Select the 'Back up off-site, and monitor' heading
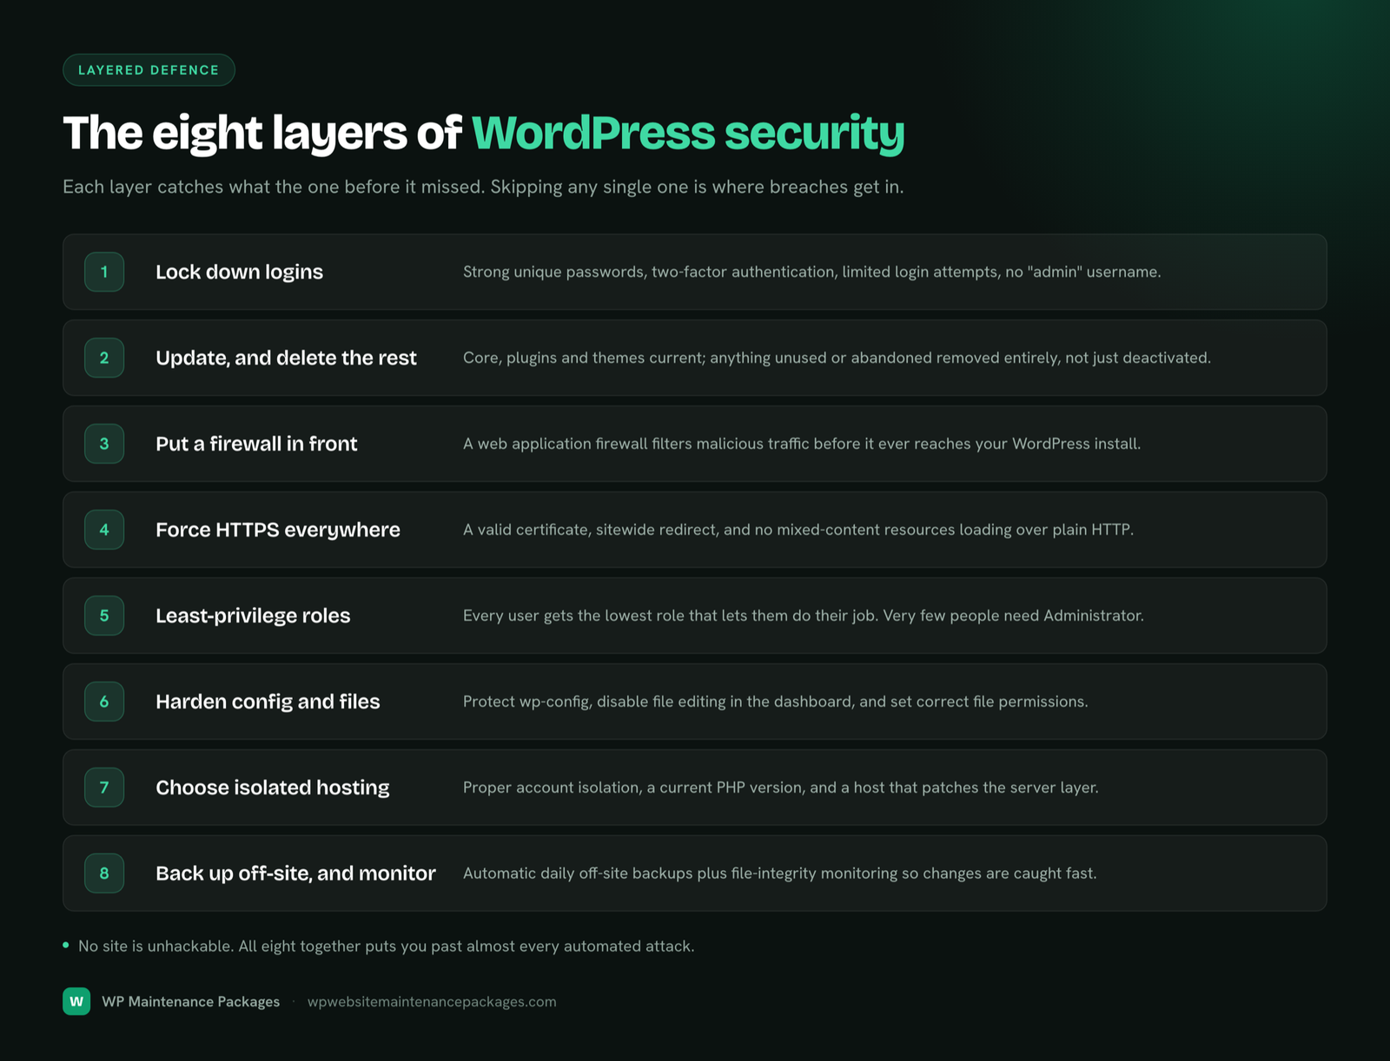Image resolution: width=1390 pixels, height=1061 pixels. (295, 873)
